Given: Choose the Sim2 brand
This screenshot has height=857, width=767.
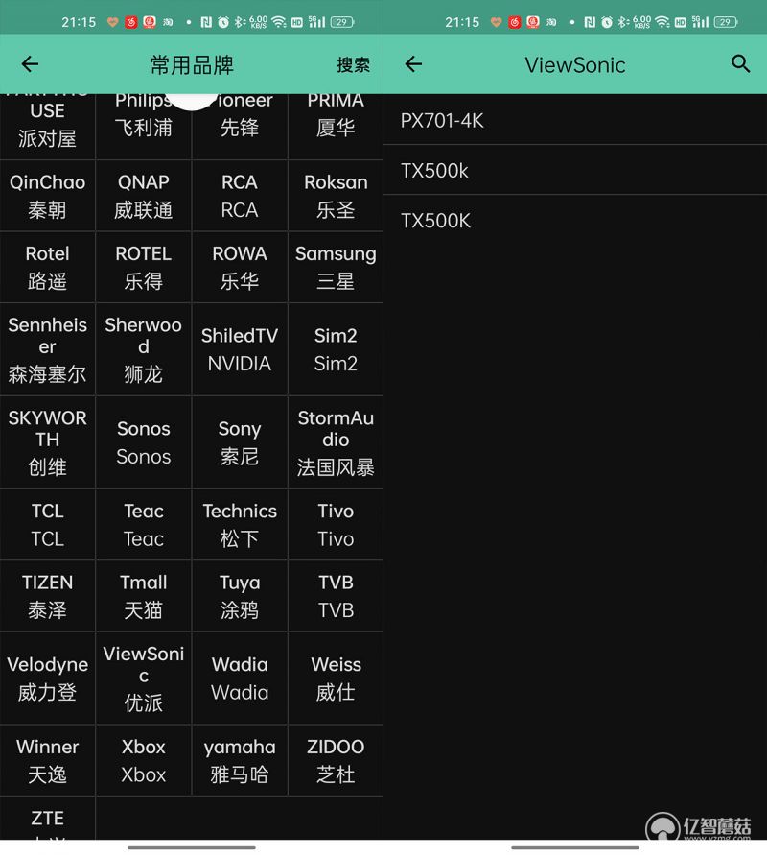Looking at the screenshot, I should 336,349.
